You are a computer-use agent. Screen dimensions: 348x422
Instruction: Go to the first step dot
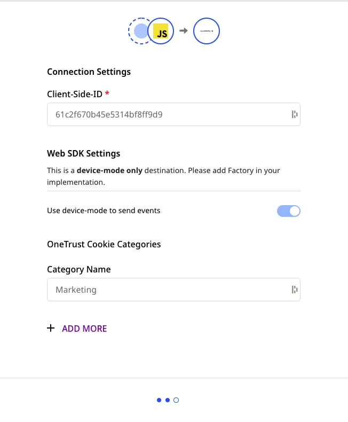pyautogui.click(x=159, y=400)
